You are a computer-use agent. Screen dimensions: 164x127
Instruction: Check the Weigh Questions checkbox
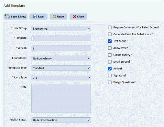pos(110,82)
